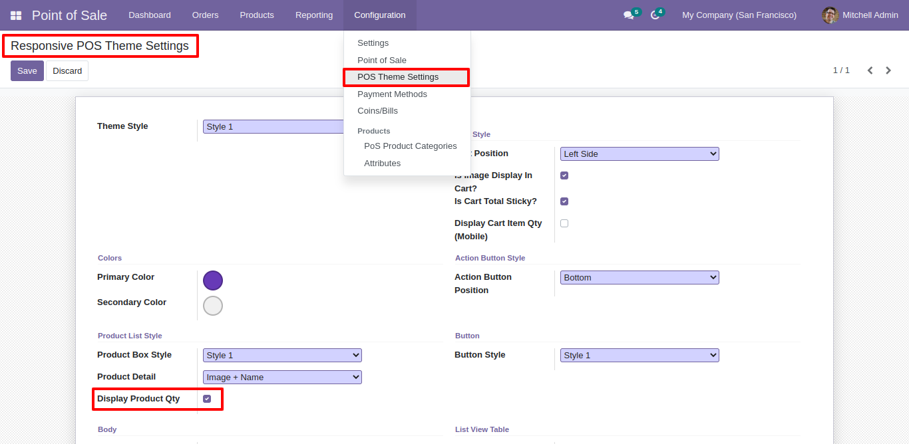Click the List View Table section heading
Viewport: 909px width, 444px height.
[x=482, y=429]
